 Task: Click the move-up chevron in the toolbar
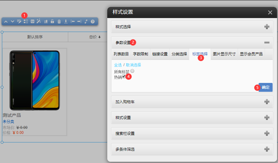6,22
